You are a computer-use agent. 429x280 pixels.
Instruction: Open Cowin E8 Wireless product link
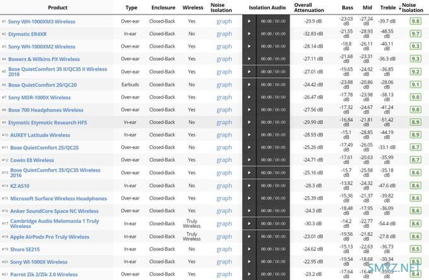[x=32, y=160]
